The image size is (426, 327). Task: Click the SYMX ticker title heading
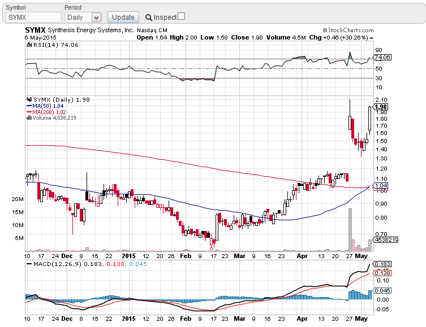click(x=35, y=30)
